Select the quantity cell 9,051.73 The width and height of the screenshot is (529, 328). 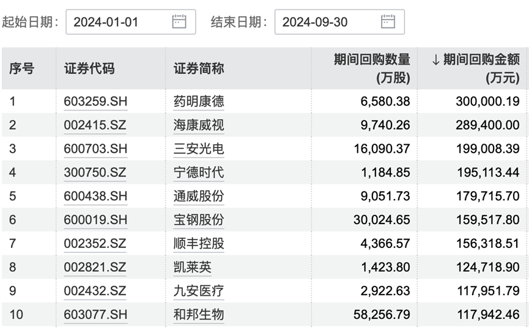click(x=385, y=196)
